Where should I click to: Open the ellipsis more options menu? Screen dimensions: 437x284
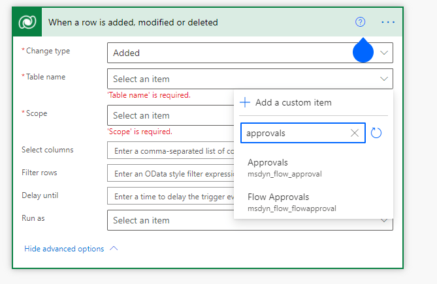[x=388, y=22]
